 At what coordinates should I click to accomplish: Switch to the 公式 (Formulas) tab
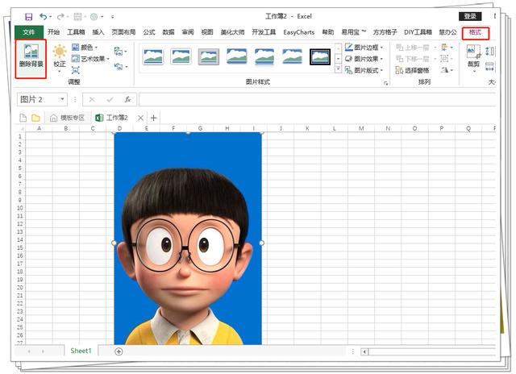pyautogui.click(x=148, y=32)
